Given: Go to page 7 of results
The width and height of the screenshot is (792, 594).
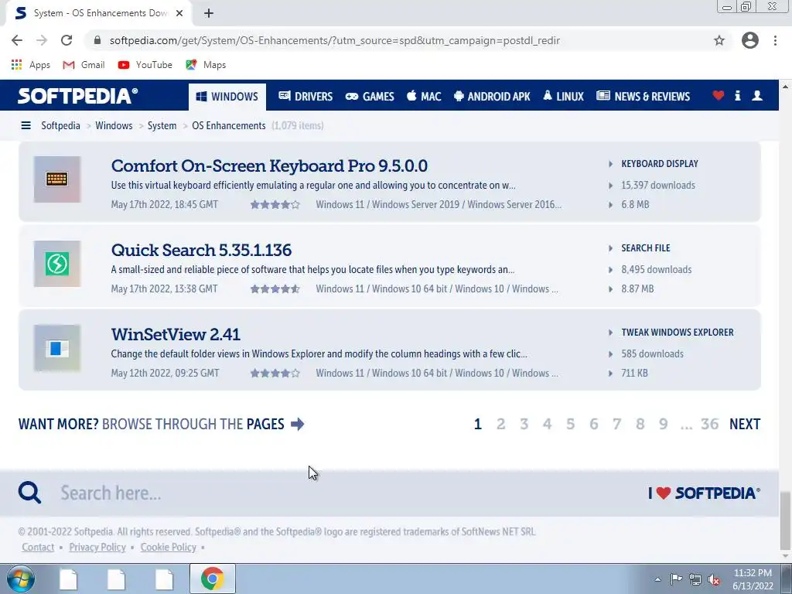Looking at the screenshot, I should pos(616,424).
